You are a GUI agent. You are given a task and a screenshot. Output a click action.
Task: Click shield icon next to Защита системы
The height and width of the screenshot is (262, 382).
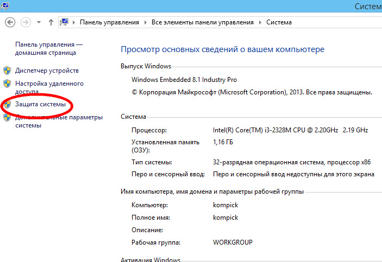[7, 104]
